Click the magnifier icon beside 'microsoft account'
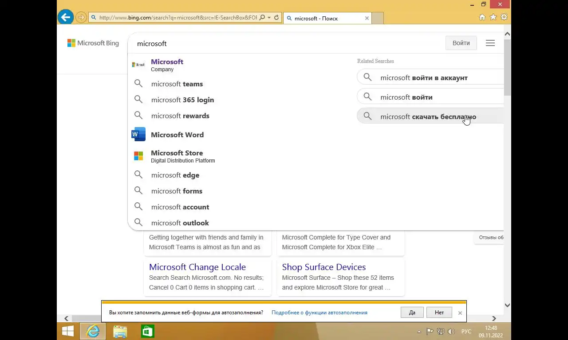Image resolution: width=568 pixels, height=340 pixels. pos(138,207)
